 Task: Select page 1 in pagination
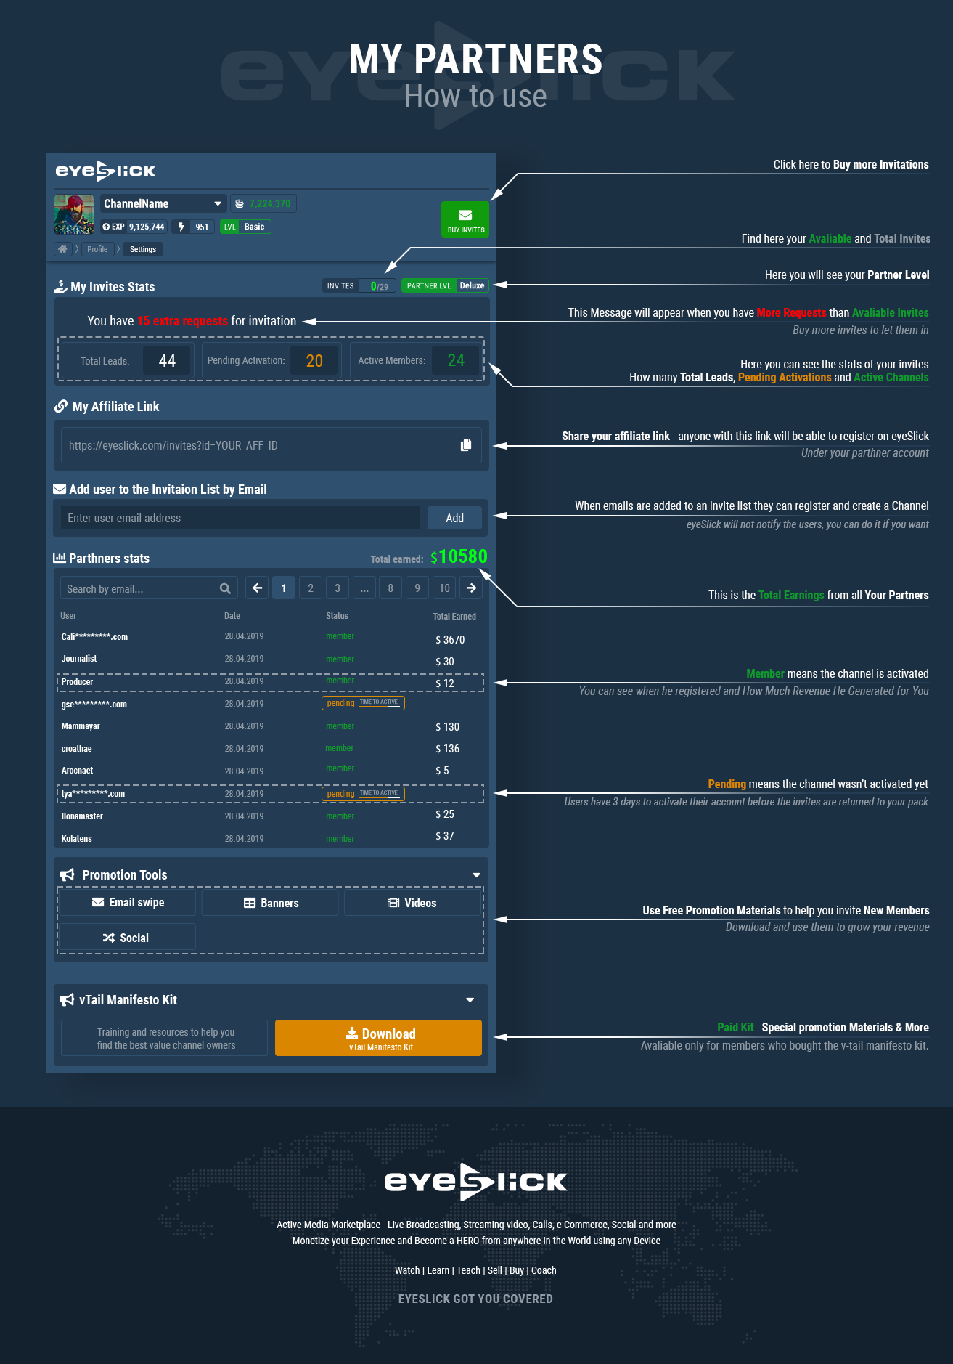(284, 588)
